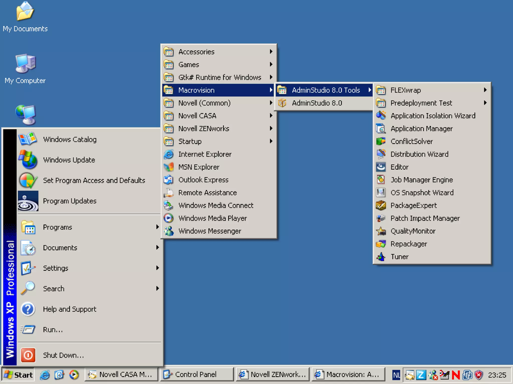This screenshot has width=513, height=384.
Task: Open OS Snapshot Wizard icon
Action: pyautogui.click(x=381, y=192)
